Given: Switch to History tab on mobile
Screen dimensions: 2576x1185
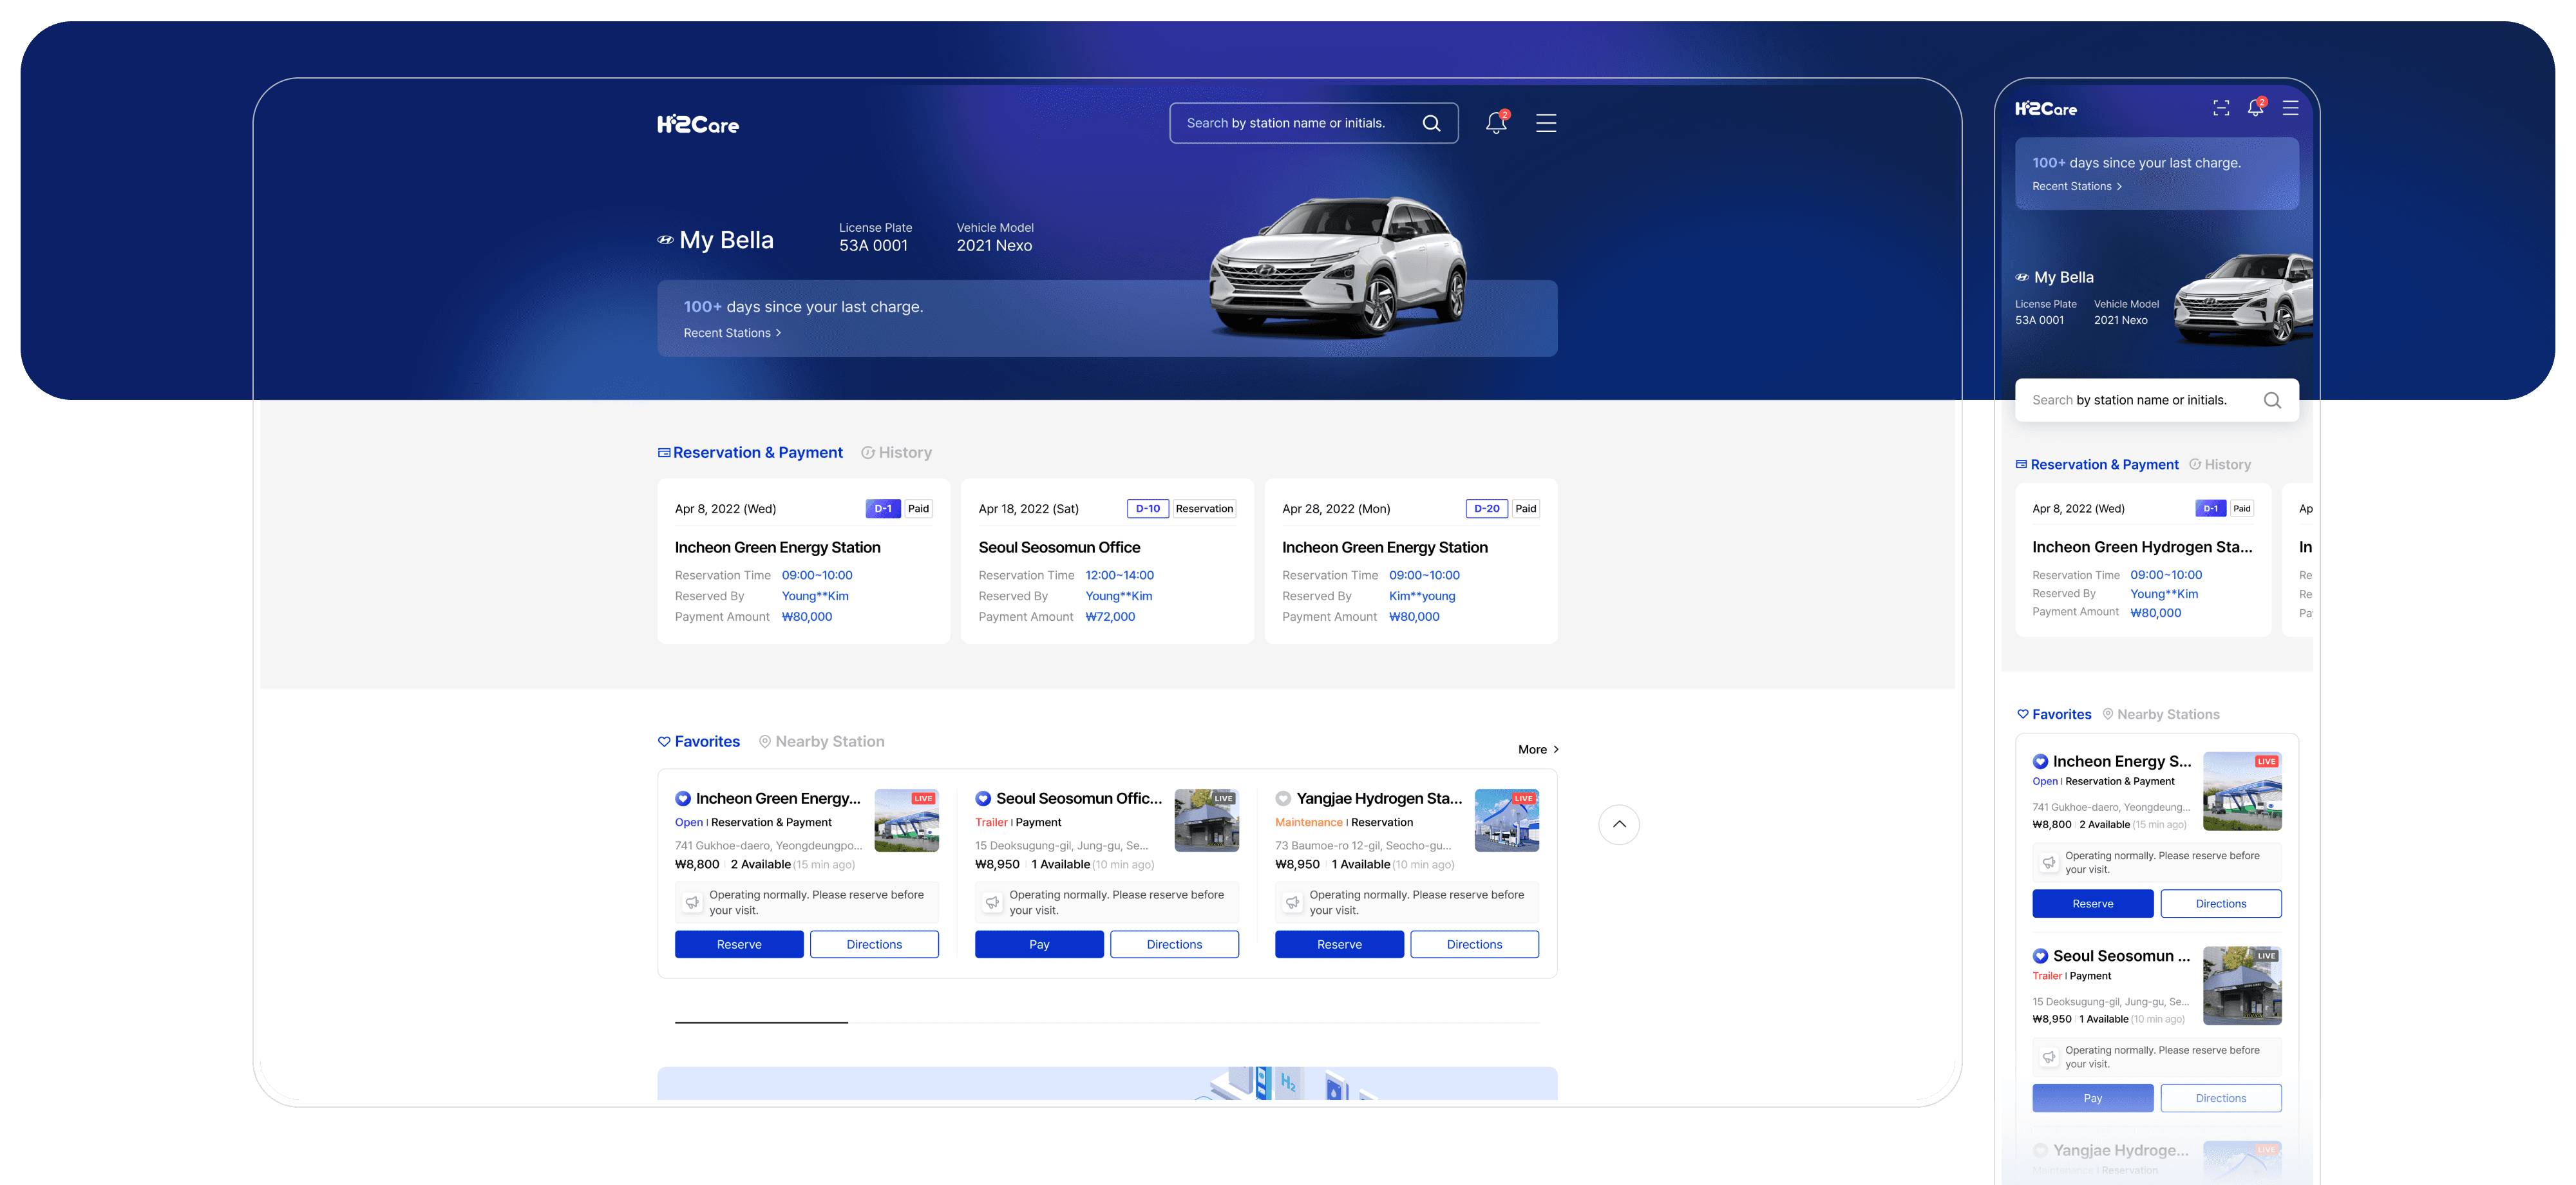Looking at the screenshot, I should tap(2221, 464).
